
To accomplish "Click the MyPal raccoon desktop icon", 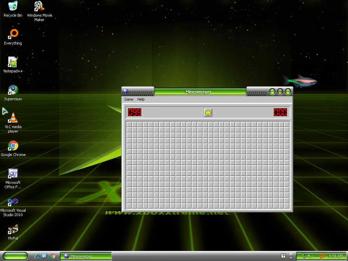I will point(13,232).
